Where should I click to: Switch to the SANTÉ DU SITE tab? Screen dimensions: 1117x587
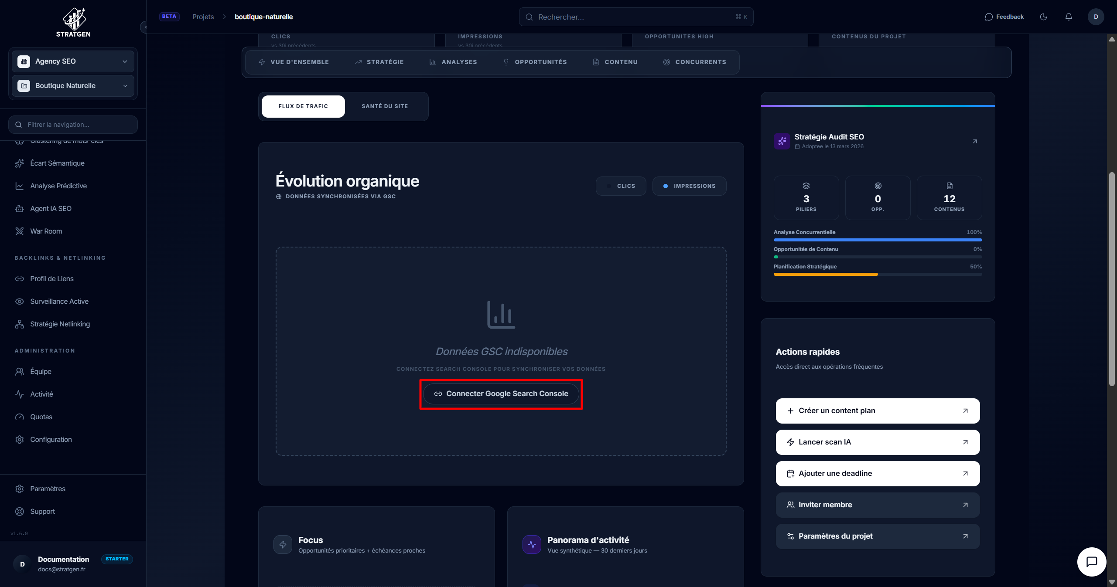[x=384, y=106]
